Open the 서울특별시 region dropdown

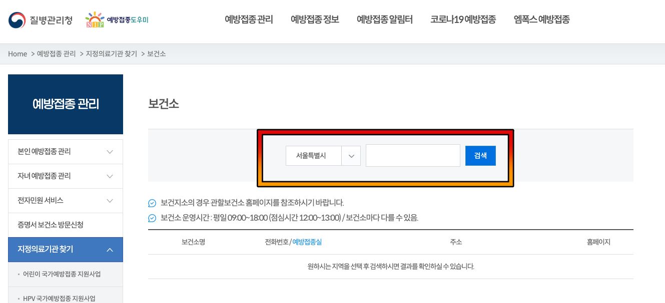(323, 155)
